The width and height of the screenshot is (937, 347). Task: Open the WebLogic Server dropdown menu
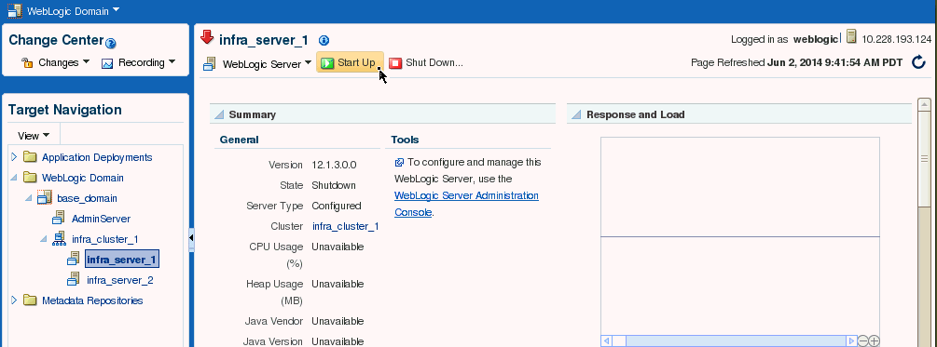point(268,64)
